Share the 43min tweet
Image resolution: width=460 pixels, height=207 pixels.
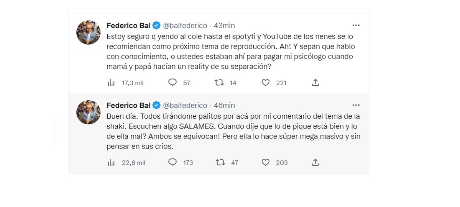315,83
